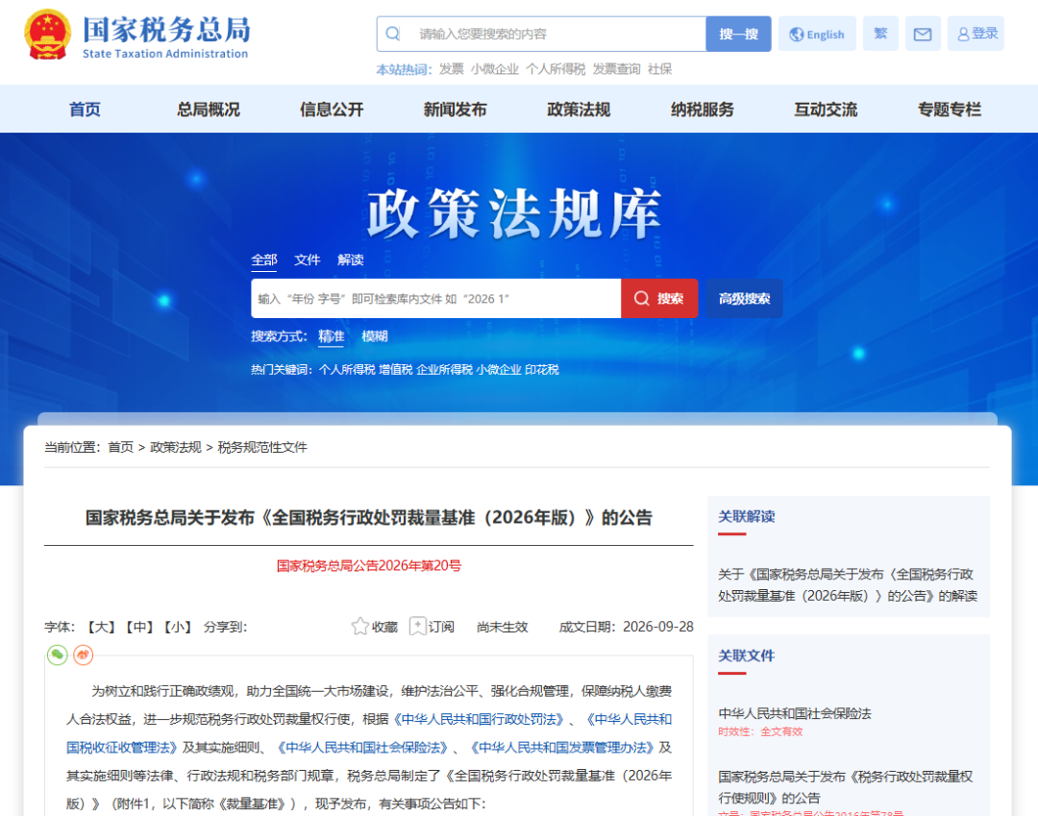Viewport: 1038px width, 816px height.
Task: Click hot search term 小微企业 under top search
Action: [495, 69]
